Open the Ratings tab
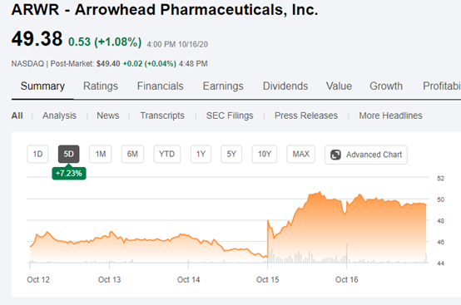461x305 pixels. 101,86
